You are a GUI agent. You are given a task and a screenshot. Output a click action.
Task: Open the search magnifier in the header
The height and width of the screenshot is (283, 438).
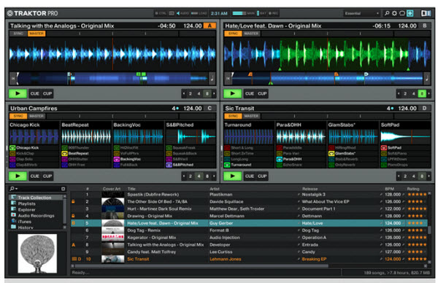[387, 13]
